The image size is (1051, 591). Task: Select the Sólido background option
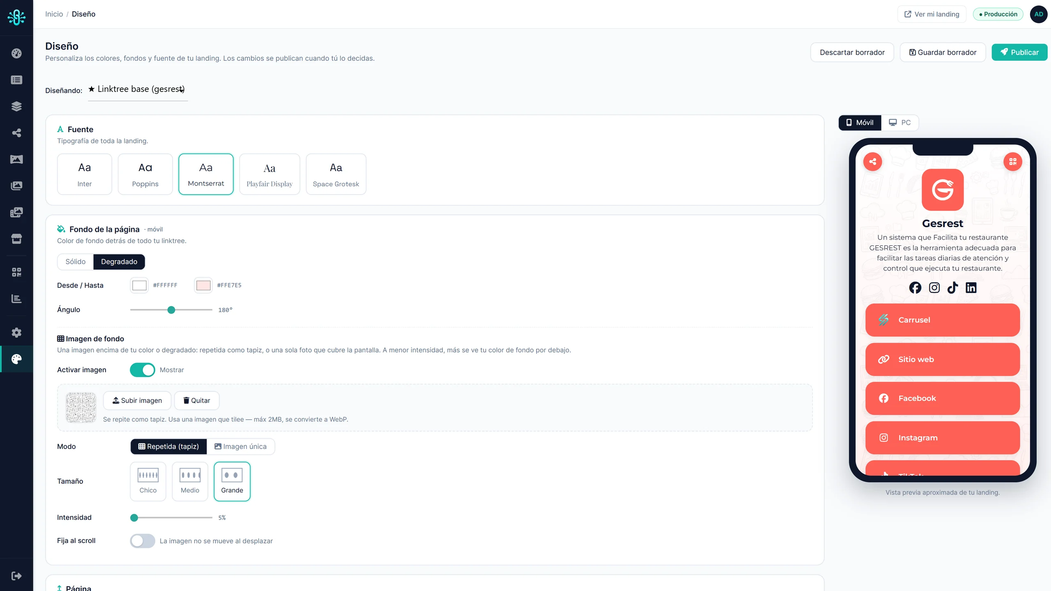[76, 262]
